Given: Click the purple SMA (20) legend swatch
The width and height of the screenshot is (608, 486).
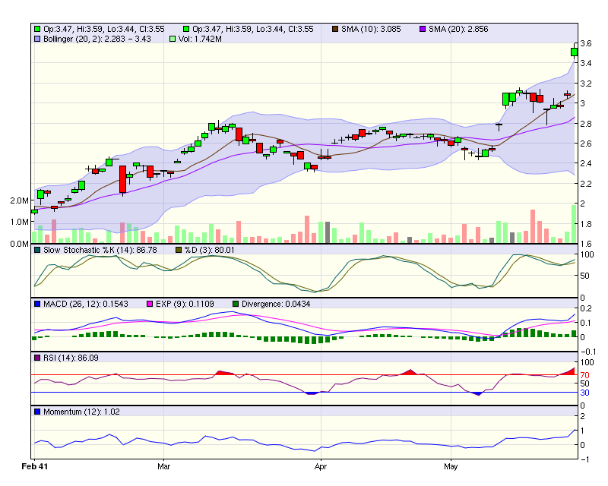Looking at the screenshot, I should click(x=423, y=29).
